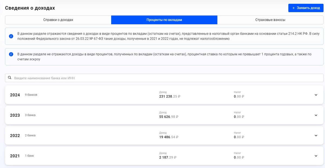Click the chevron icon for year 2024
The image size is (325, 168).
316,95
